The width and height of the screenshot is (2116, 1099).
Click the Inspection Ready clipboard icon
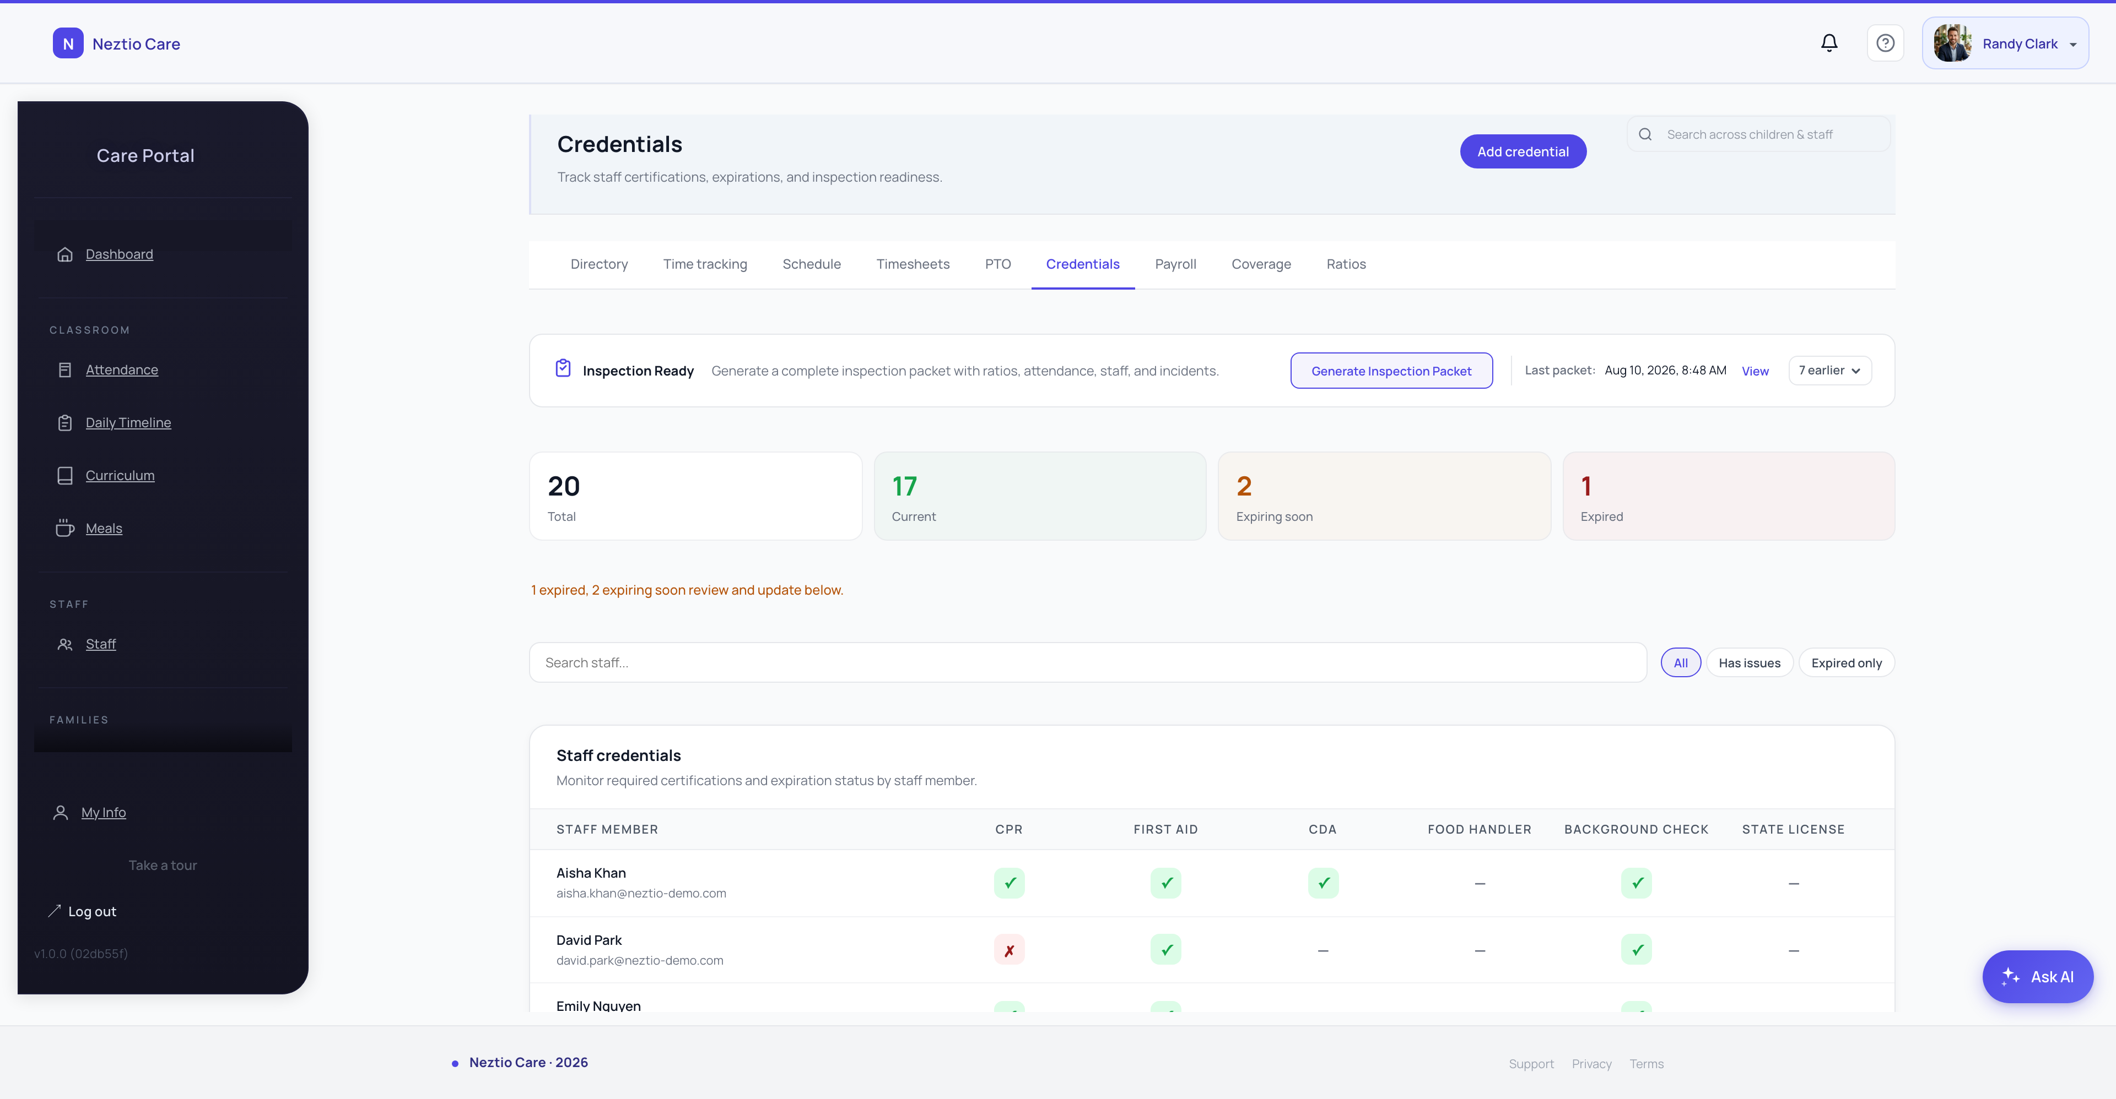pyautogui.click(x=563, y=368)
